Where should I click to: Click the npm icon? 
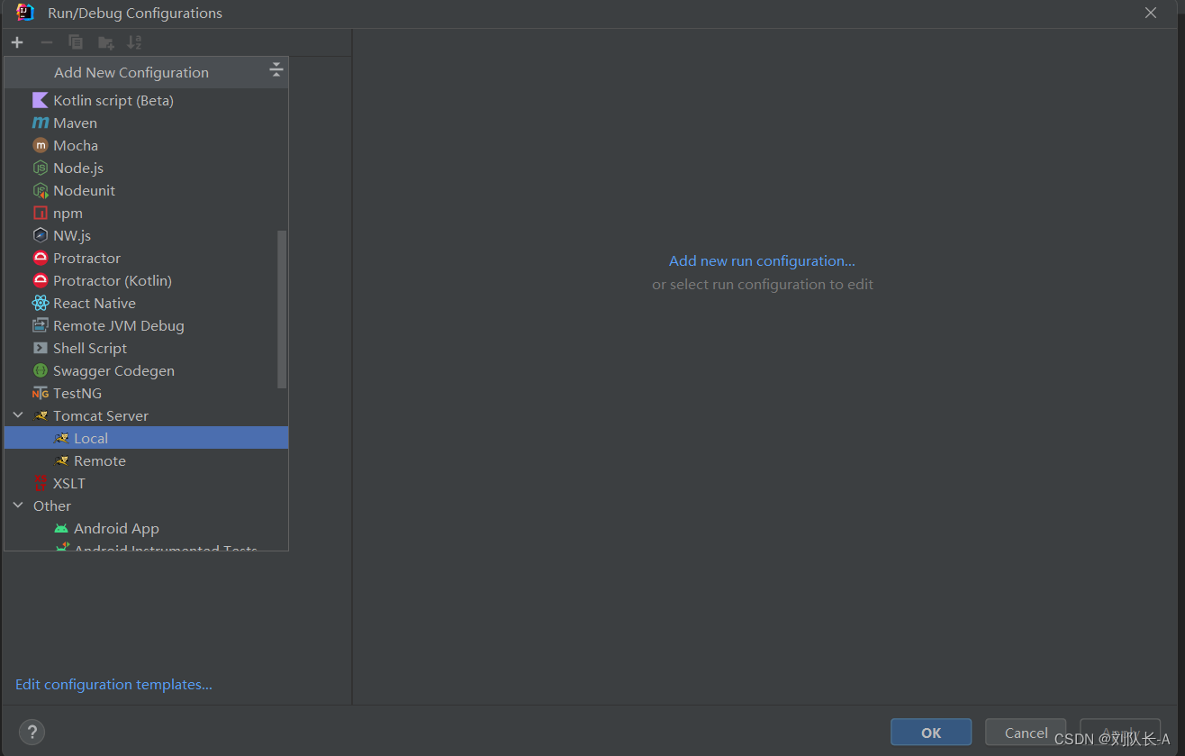40,213
